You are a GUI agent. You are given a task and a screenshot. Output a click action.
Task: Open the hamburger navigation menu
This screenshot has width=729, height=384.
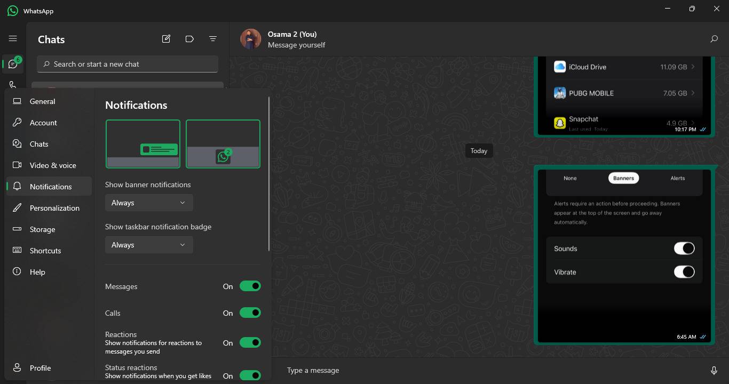(13, 38)
